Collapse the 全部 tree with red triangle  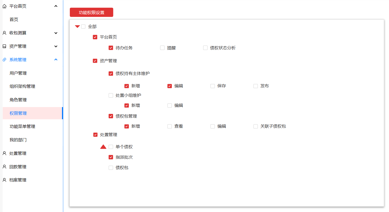[x=77, y=27]
